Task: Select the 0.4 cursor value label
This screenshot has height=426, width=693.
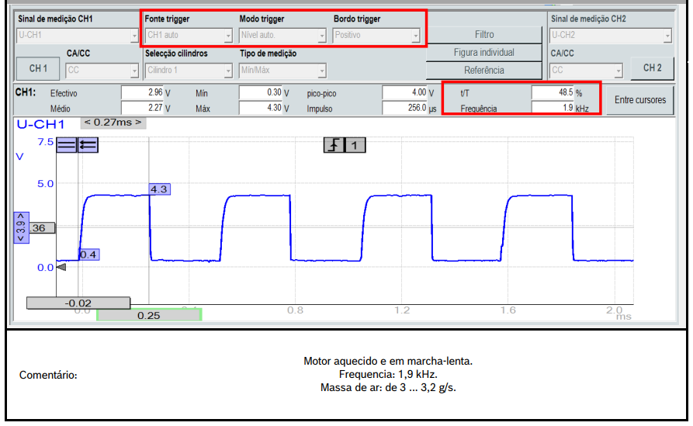Action: [x=88, y=255]
